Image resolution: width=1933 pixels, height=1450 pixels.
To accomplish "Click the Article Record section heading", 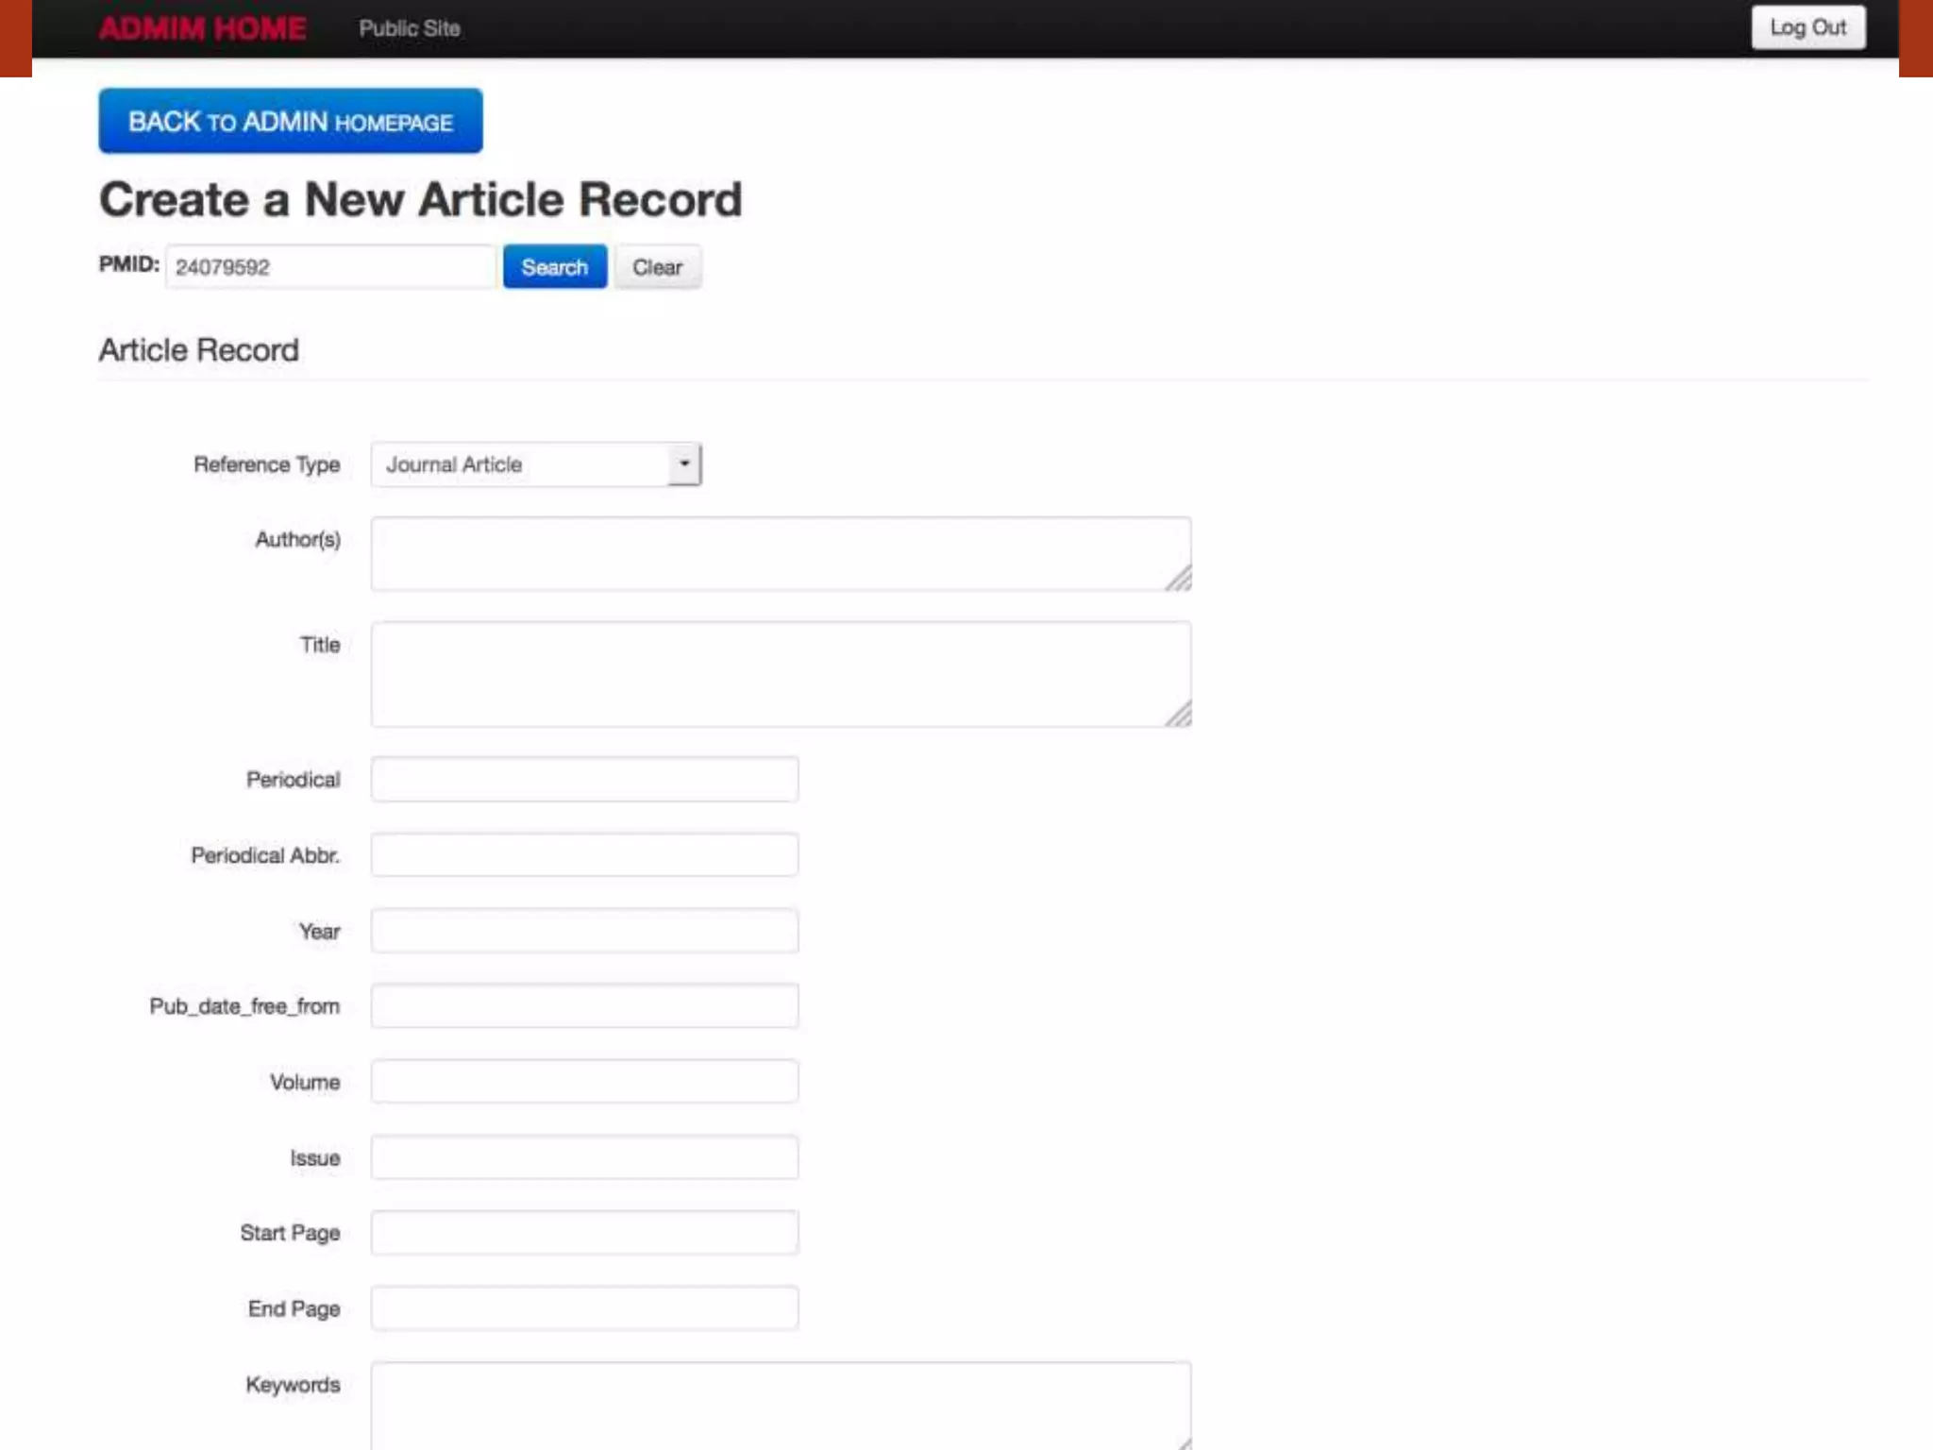I will 199,350.
